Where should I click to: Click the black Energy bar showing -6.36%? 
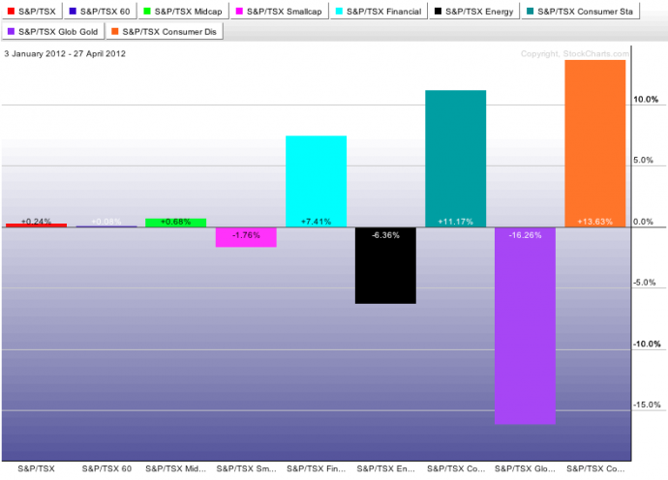click(x=385, y=265)
